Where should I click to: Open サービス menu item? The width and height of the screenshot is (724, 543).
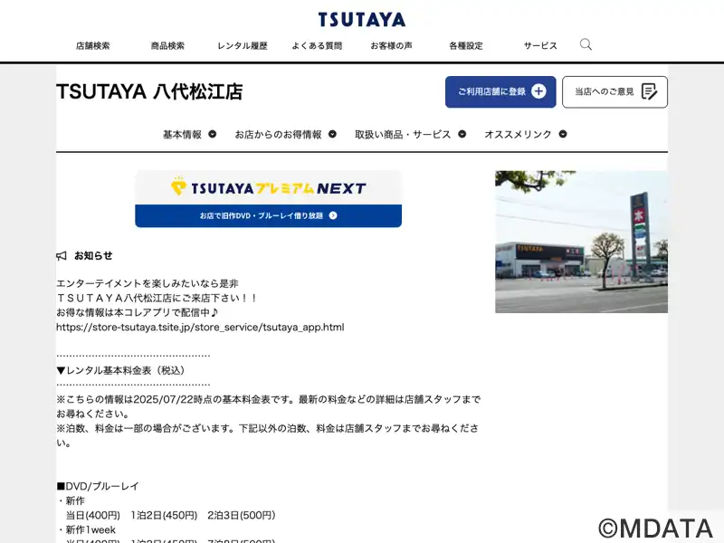(540, 46)
